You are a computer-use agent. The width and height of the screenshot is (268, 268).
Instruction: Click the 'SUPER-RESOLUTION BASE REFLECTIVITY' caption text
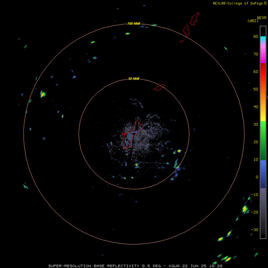point(94,266)
